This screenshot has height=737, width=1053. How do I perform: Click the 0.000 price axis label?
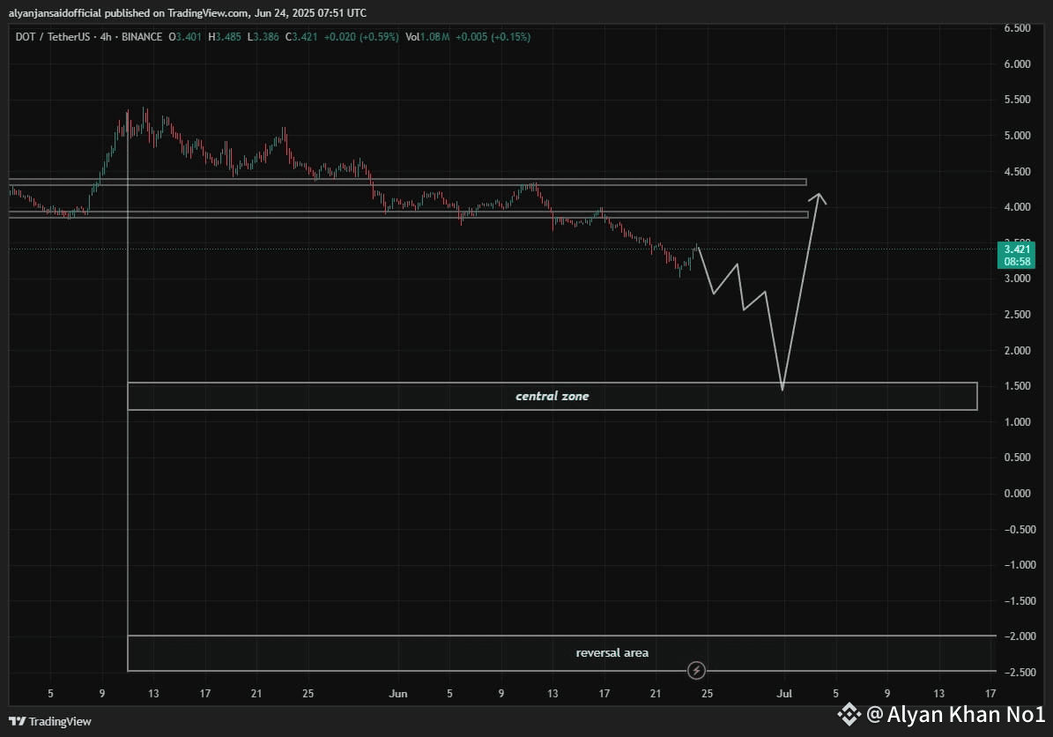click(x=1018, y=494)
